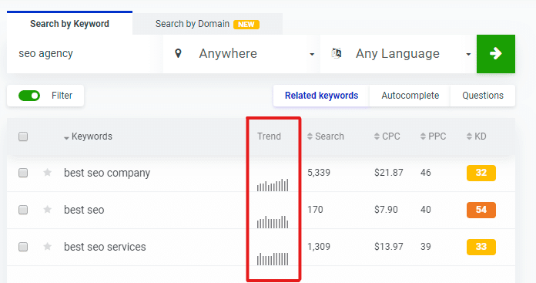Open the Any Language dropdown
The height and width of the screenshot is (283, 536).
click(398, 54)
